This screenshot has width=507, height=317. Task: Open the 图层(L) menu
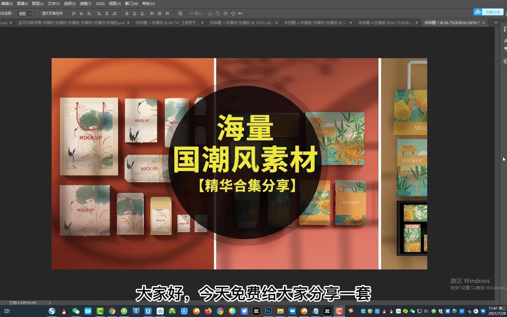click(38, 4)
